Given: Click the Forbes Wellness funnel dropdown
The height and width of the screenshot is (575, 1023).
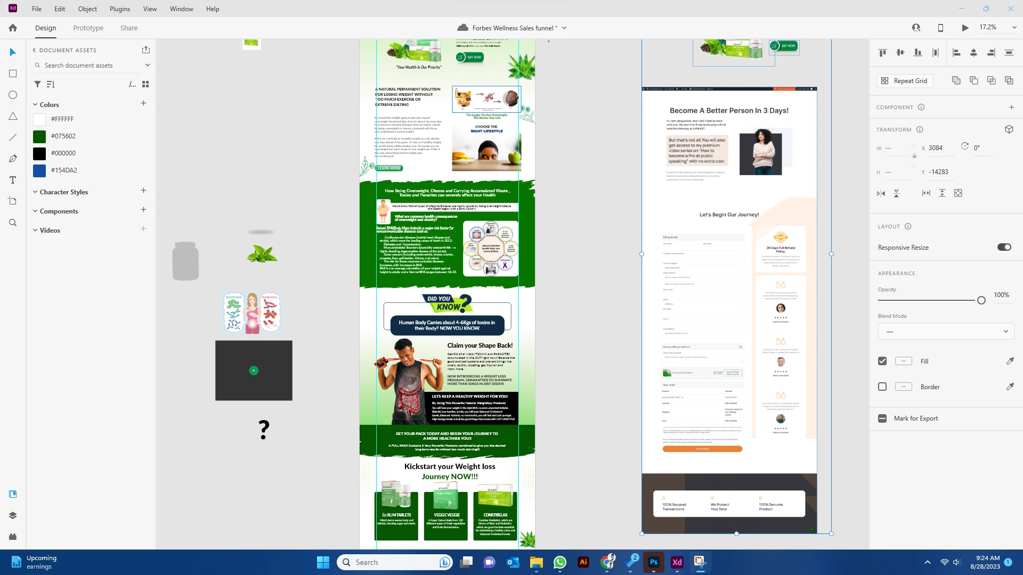Looking at the screenshot, I should (564, 28).
